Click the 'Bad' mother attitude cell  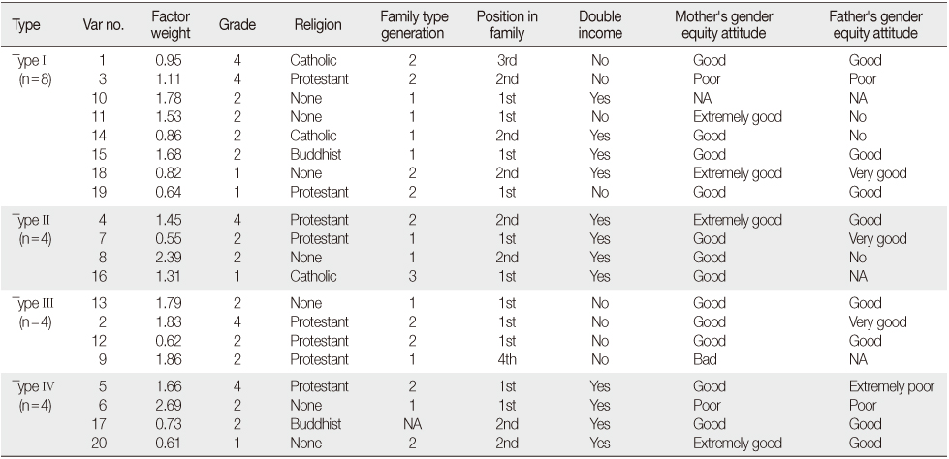pos(705,359)
